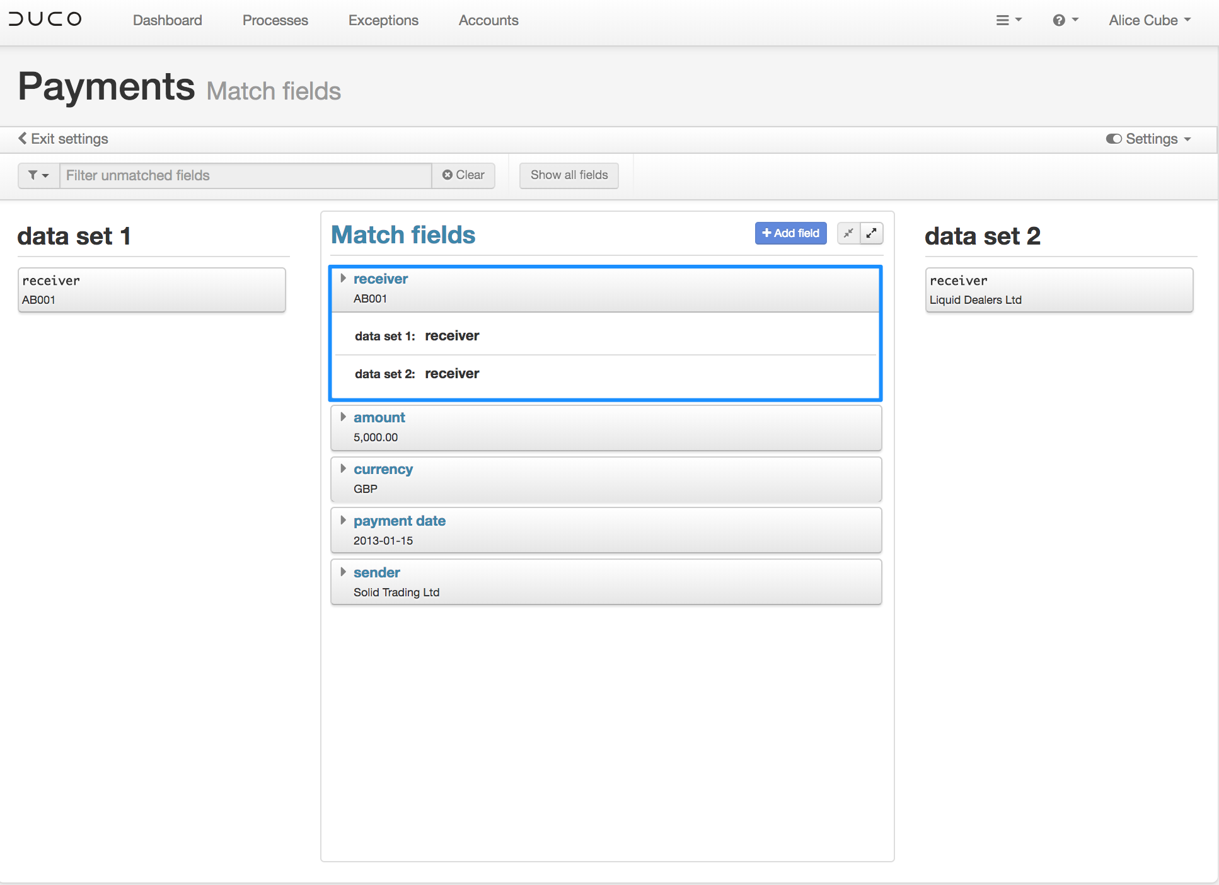The height and width of the screenshot is (885, 1219).
Task: Click the receiver match field title
Action: point(381,279)
